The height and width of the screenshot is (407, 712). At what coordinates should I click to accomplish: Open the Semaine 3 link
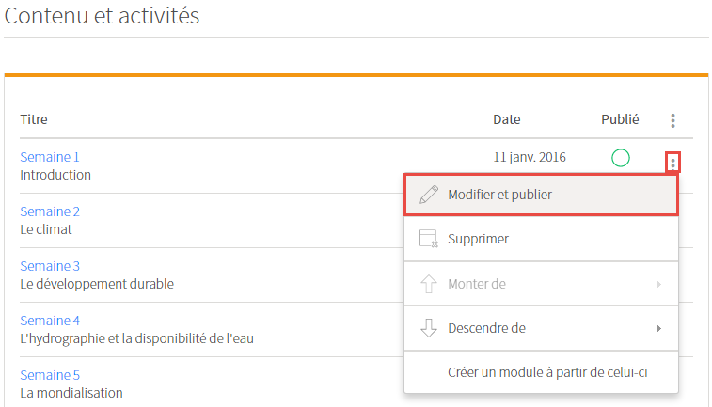[x=50, y=266]
